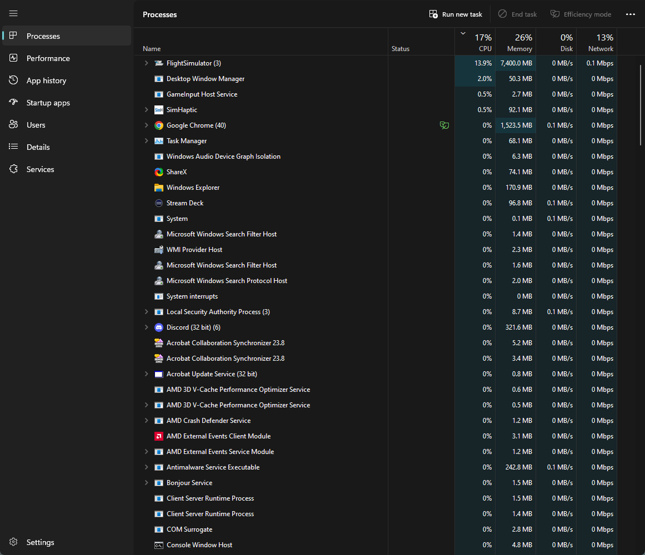Click the Stream Deck process icon
645x555 pixels.
pyautogui.click(x=159, y=203)
